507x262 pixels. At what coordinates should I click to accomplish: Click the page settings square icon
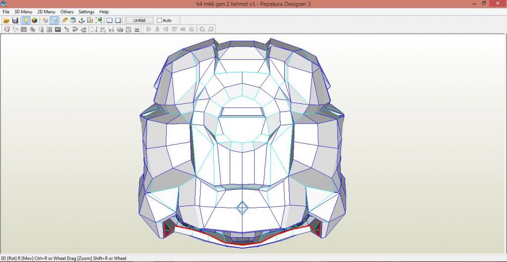(x=128, y=29)
